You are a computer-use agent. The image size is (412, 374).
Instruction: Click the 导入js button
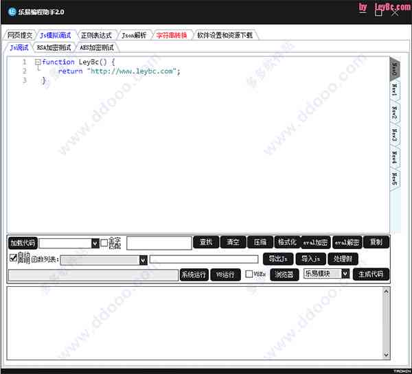click(x=311, y=259)
